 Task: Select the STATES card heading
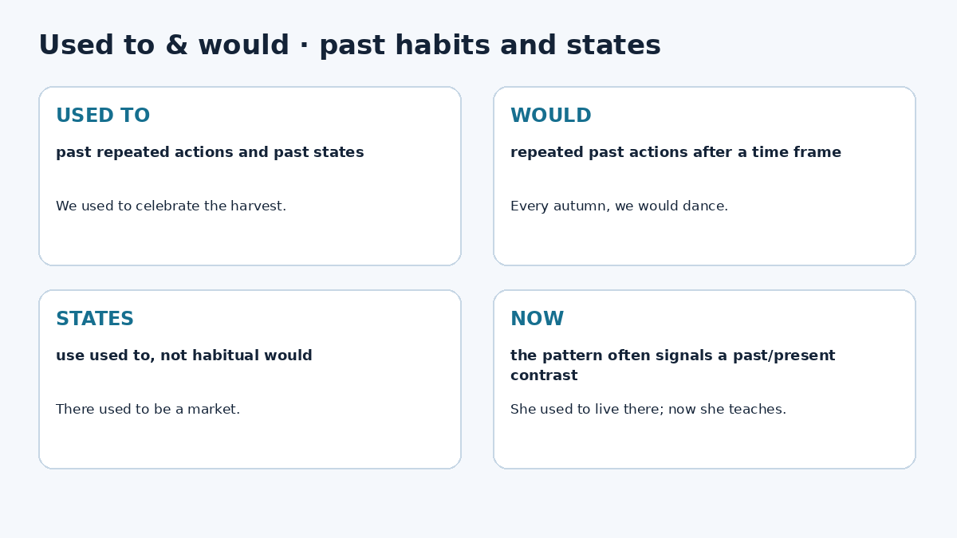pos(95,320)
